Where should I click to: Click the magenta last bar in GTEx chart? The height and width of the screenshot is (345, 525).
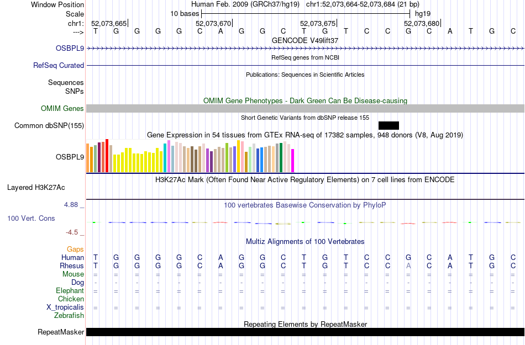[293, 161]
